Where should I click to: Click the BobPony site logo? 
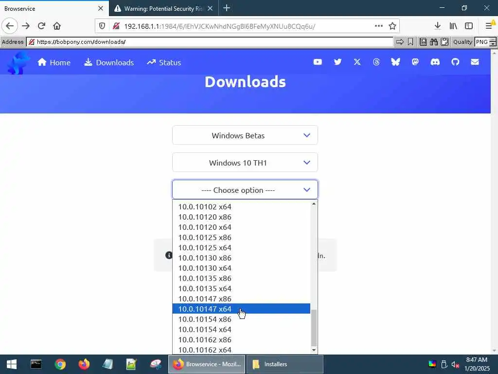18,63
